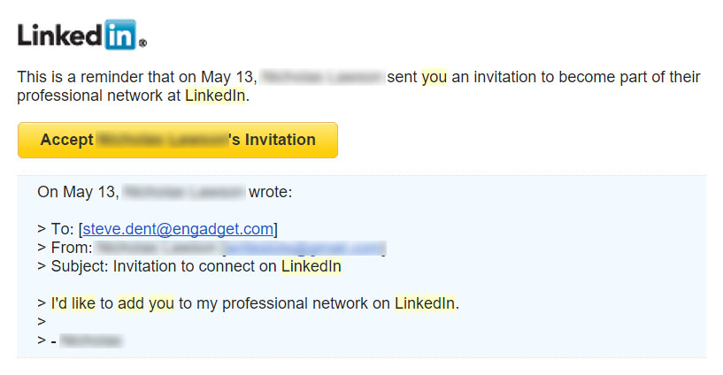Click highlighted "LinkedIn" in the message body line
This screenshot has height=375, width=723.
(424, 303)
